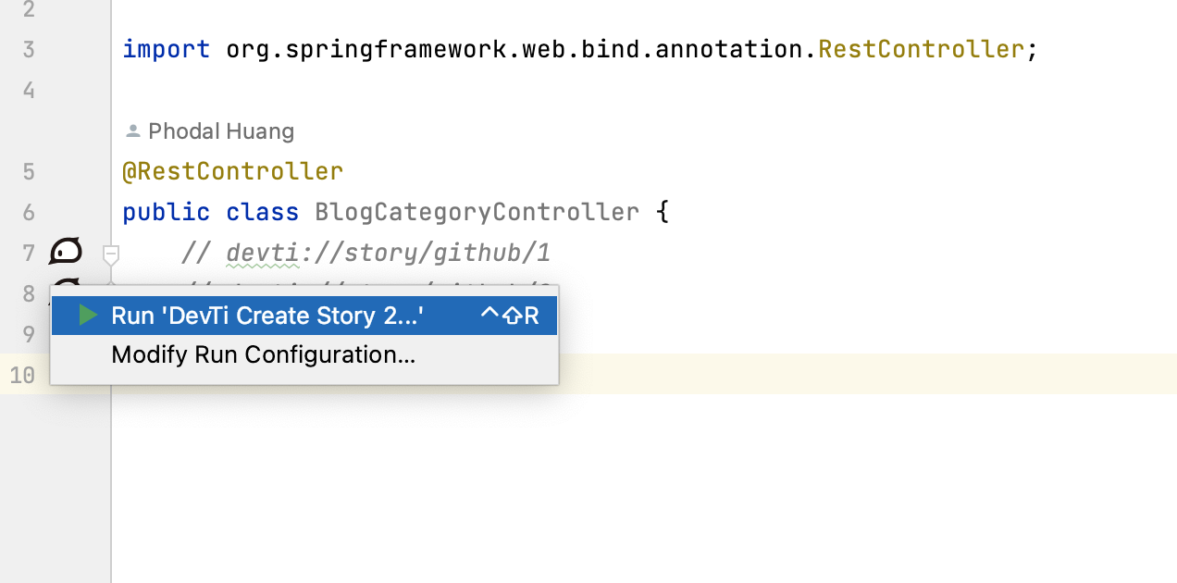Click the class name BlogCategoryController

point(477,211)
